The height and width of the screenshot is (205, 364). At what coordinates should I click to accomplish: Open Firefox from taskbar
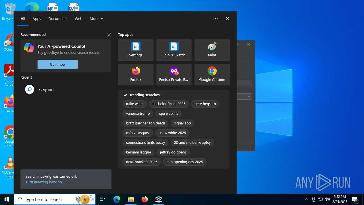[x=145, y=199]
